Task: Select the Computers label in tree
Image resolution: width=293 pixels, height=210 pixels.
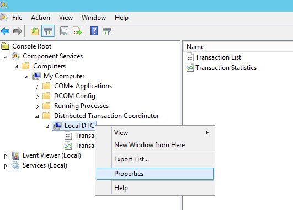Action: point(50,66)
